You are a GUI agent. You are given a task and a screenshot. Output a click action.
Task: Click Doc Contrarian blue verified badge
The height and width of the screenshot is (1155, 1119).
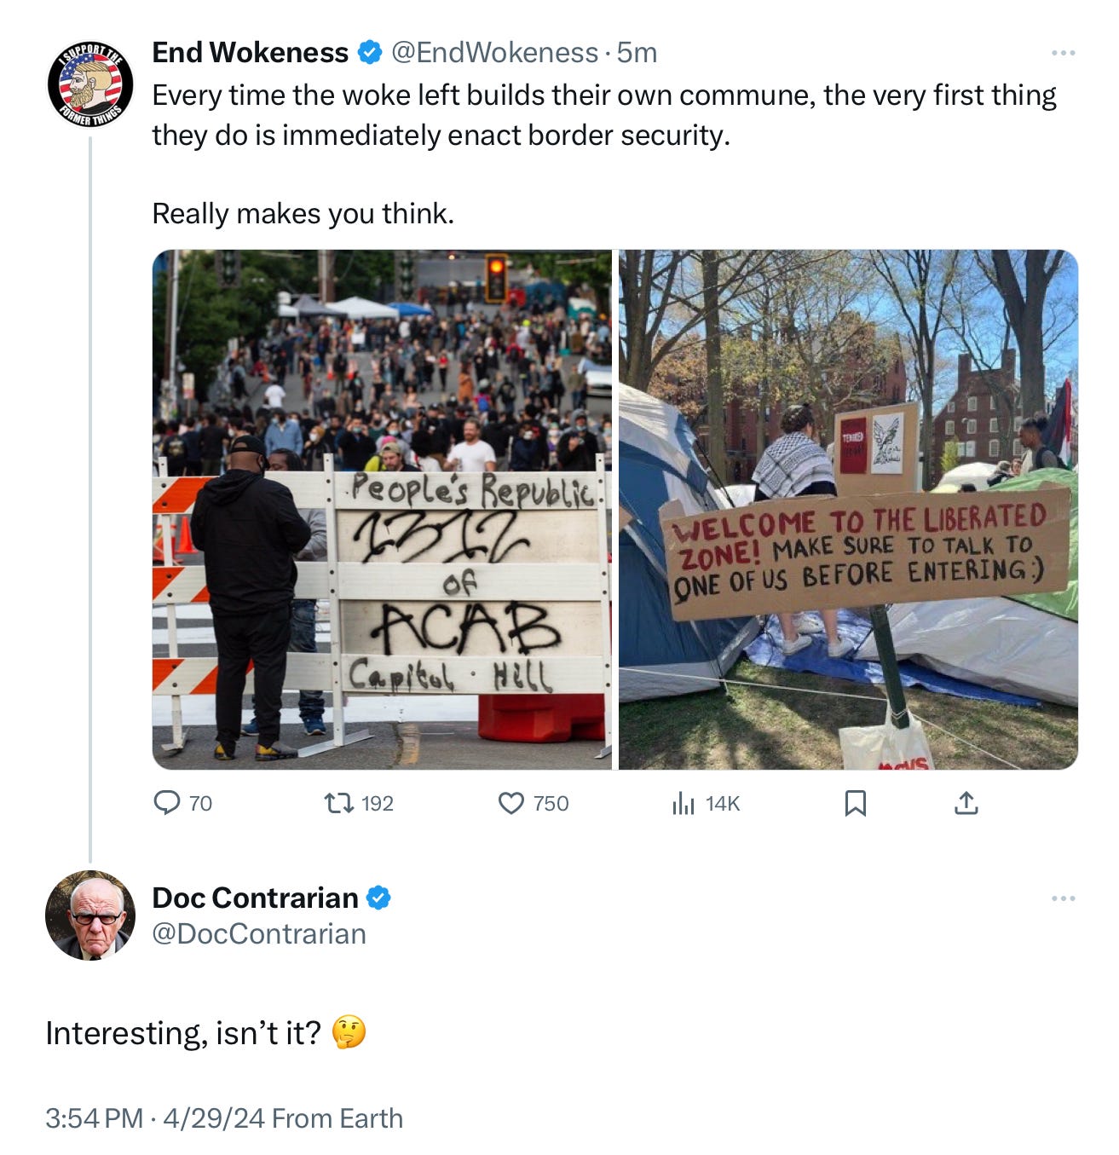click(x=378, y=898)
